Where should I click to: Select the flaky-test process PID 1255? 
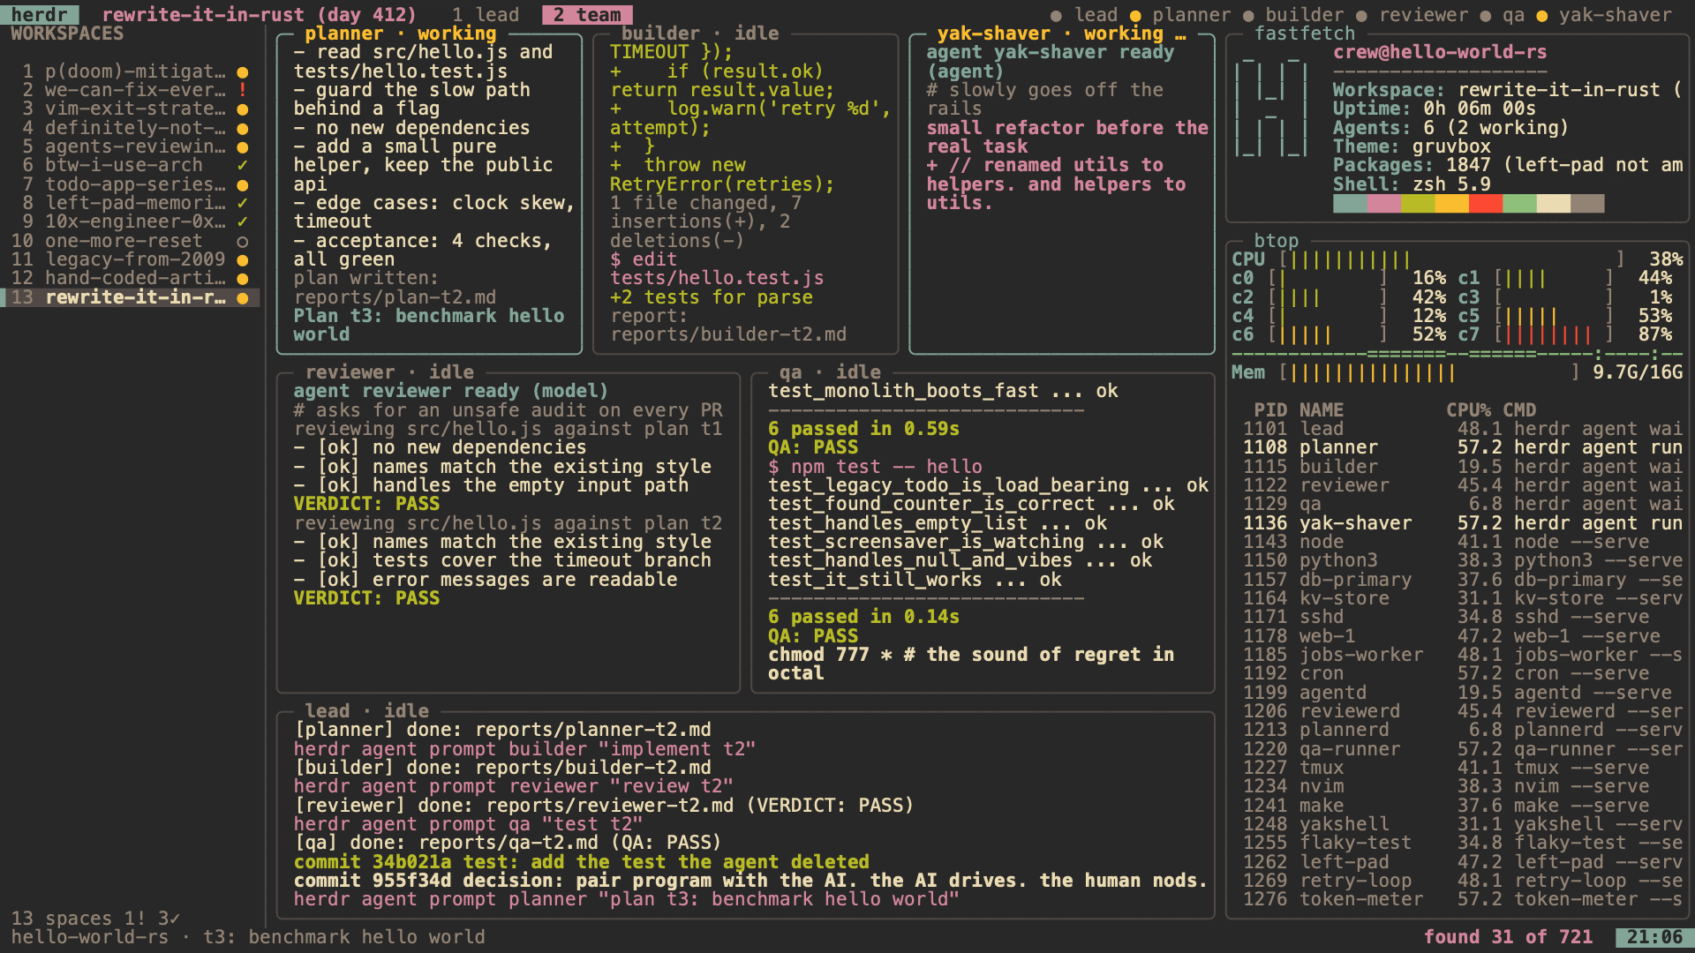pyautogui.click(x=1463, y=844)
